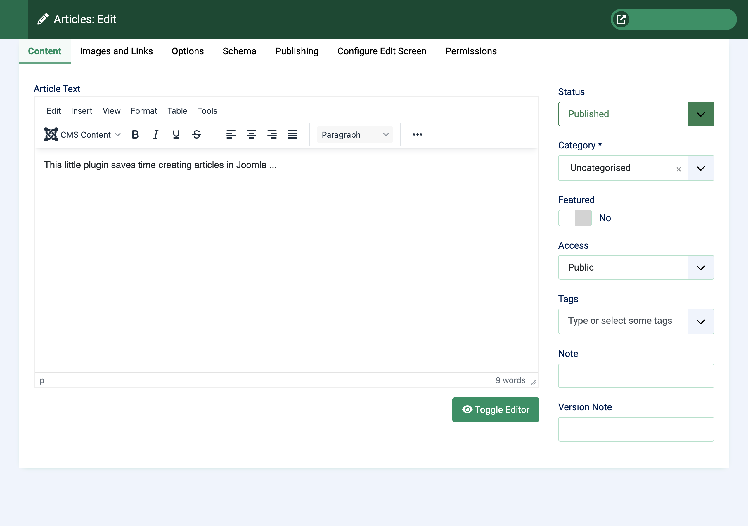This screenshot has width=748, height=526.
Task: Reveal more toolbar options with ellipsis
Action: pos(417,135)
